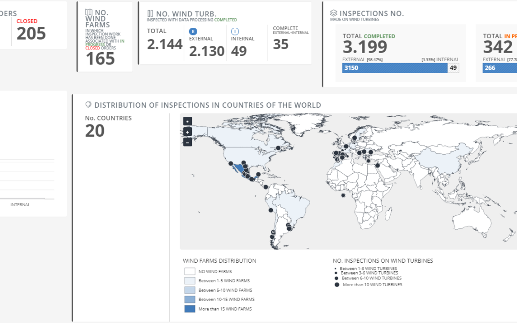
Task: Click the total wind turbines value 2.144
Action: (165, 45)
